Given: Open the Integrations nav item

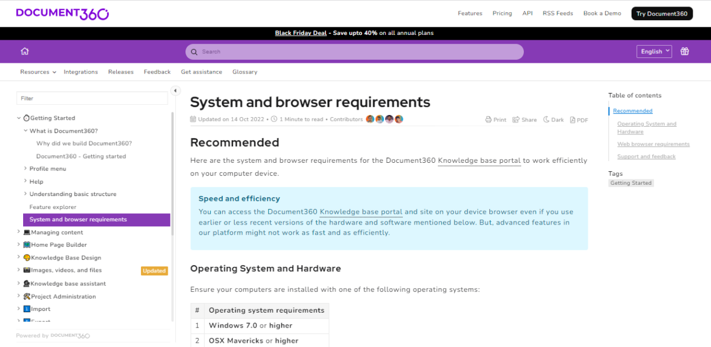Looking at the screenshot, I should 81,72.
